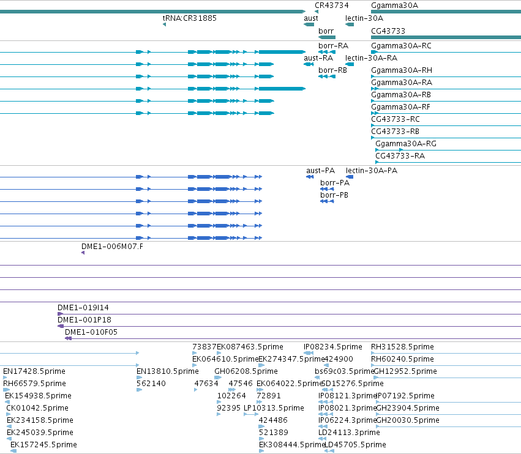Open the RH66579.5prime EST label
Image resolution: width=521 pixels, height=454 pixels.
click(x=34, y=384)
